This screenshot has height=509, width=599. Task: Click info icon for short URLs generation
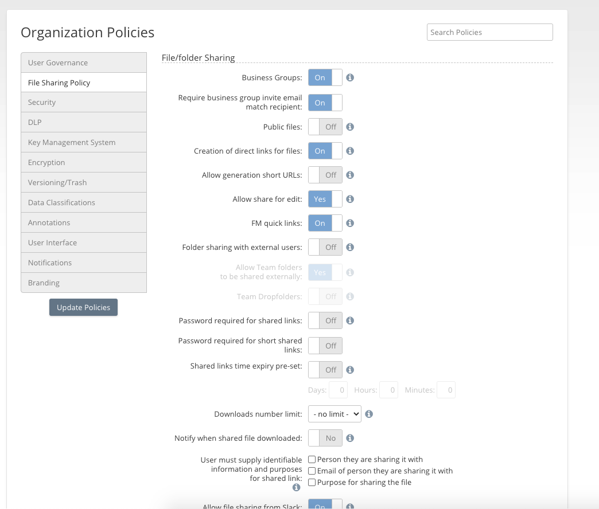tap(350, 175)
